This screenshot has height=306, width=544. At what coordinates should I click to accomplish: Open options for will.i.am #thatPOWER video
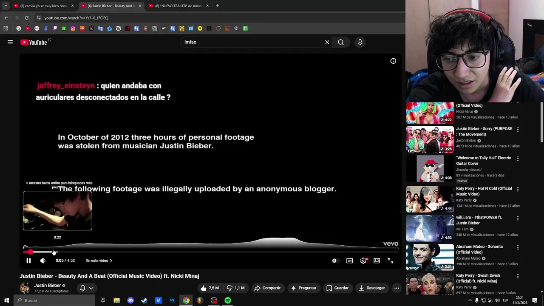point(518,218)
